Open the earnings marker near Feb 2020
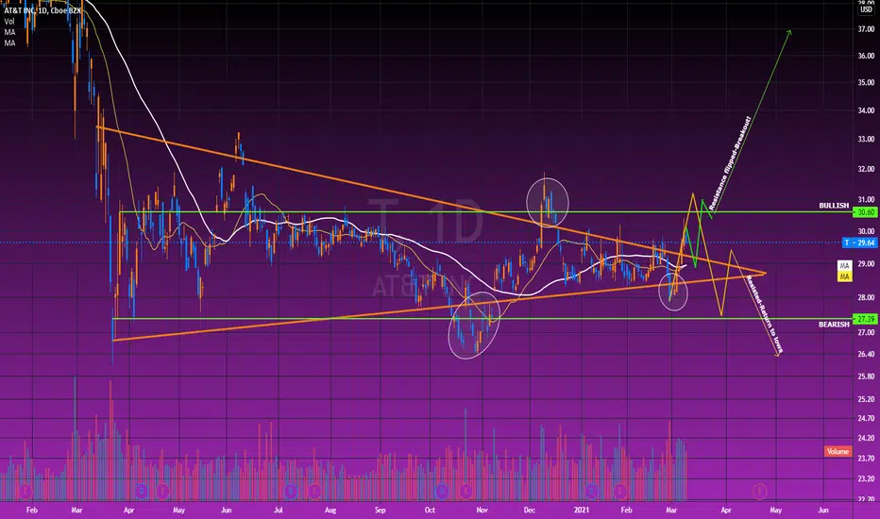The image size is (880, 519). pos(25,492)
